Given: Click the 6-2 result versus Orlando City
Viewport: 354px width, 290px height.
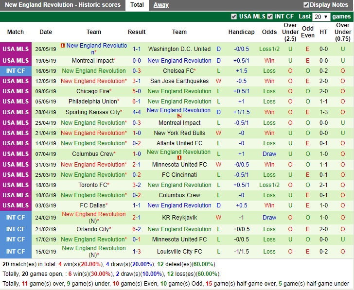Looking at the screenshot, I should [x=137, y=229].
